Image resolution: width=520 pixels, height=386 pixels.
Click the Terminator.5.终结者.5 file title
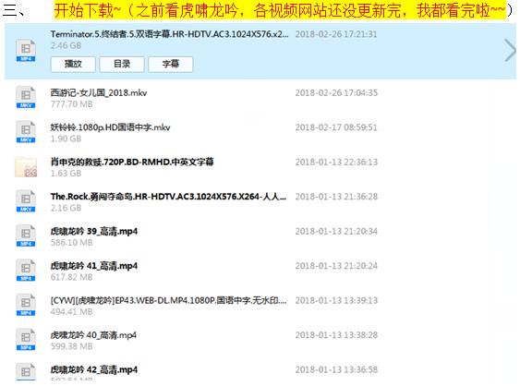[x=169, y=34]
